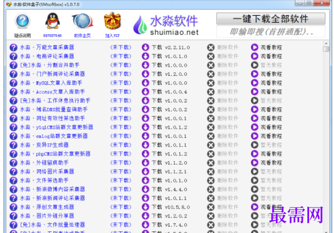The image size is (334, 233).
Task: Click delete icon in 变异IP生成器 row
Action: pyautogui.click(x=210, y=145)
